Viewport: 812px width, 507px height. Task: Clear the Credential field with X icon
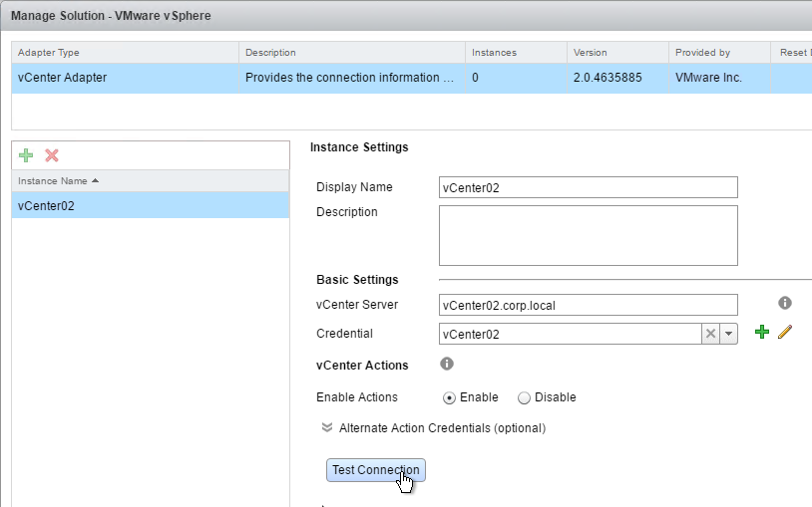point(710,334)
